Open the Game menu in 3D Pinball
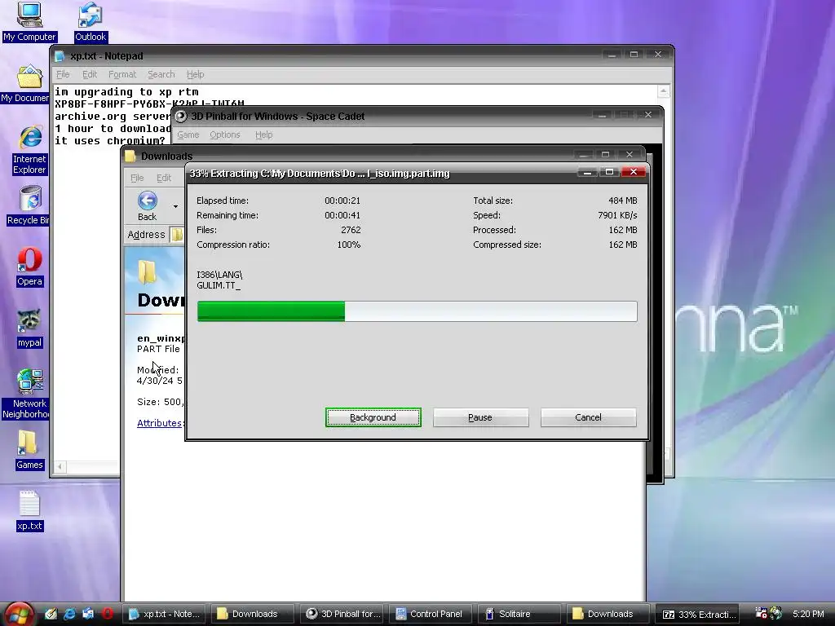The image size is (835, 626). [188, 134]
